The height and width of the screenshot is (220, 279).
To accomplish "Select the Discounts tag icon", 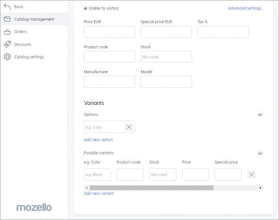I will (x=7, y=44).
